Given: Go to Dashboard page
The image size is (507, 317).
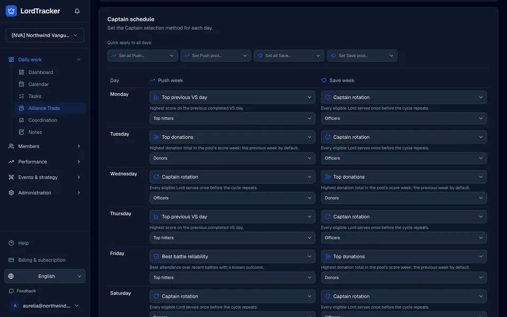Looking at the screenshot, I should [x=50, y=72].
